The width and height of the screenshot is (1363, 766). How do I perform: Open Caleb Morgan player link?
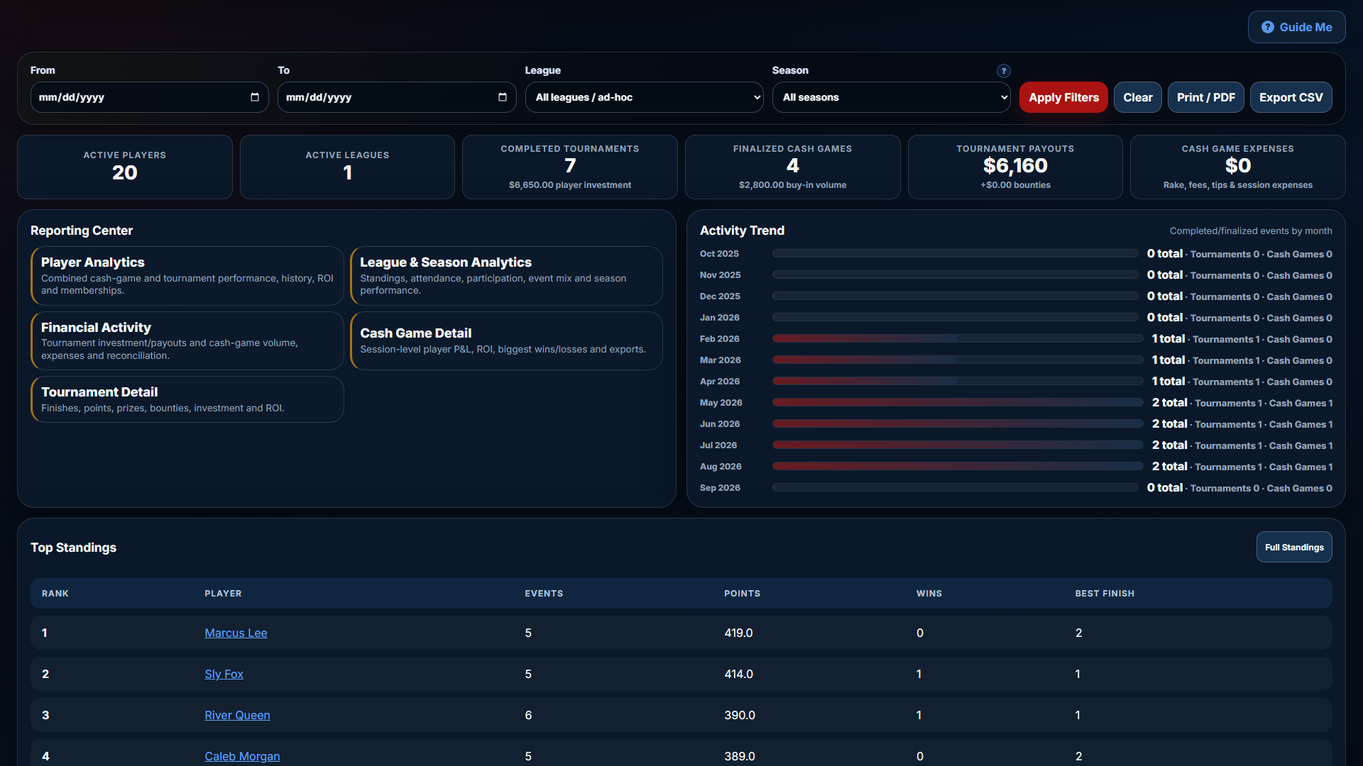(242, 756)
